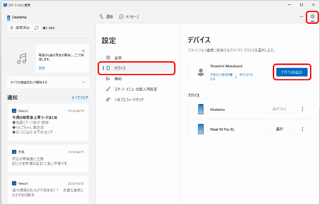This screenshot has width=320, height=205.
Task: Click the Pixel 10 Pro XL device name
Action: point(222,129)
